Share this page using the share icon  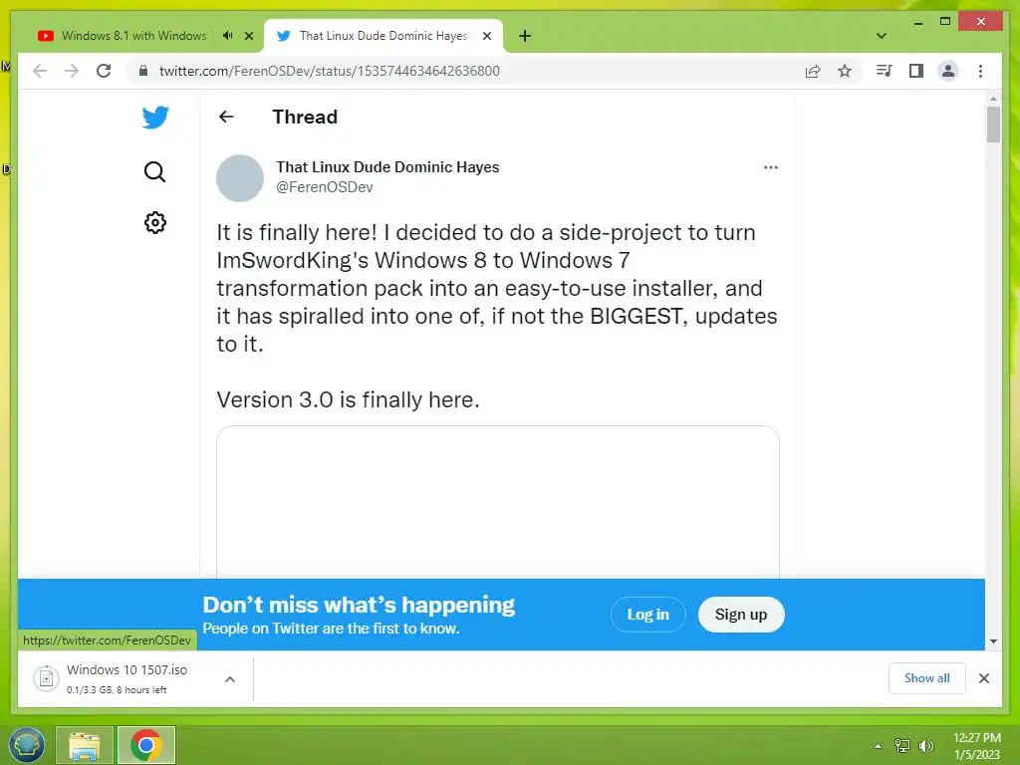pyautogui.click(x=813, y=71)
